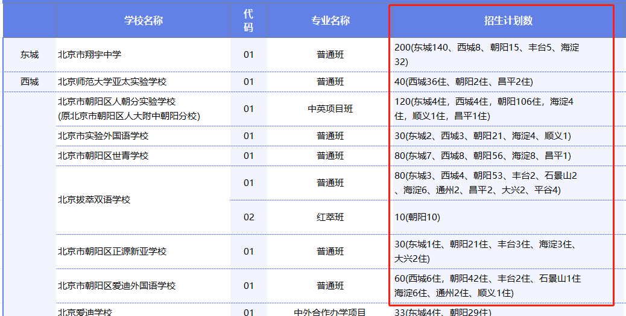Click code 01 in 北京市朝阳区爱迪外国语学校 row
The height and width of the screenshot is (316, 626).
click(248, 286)
